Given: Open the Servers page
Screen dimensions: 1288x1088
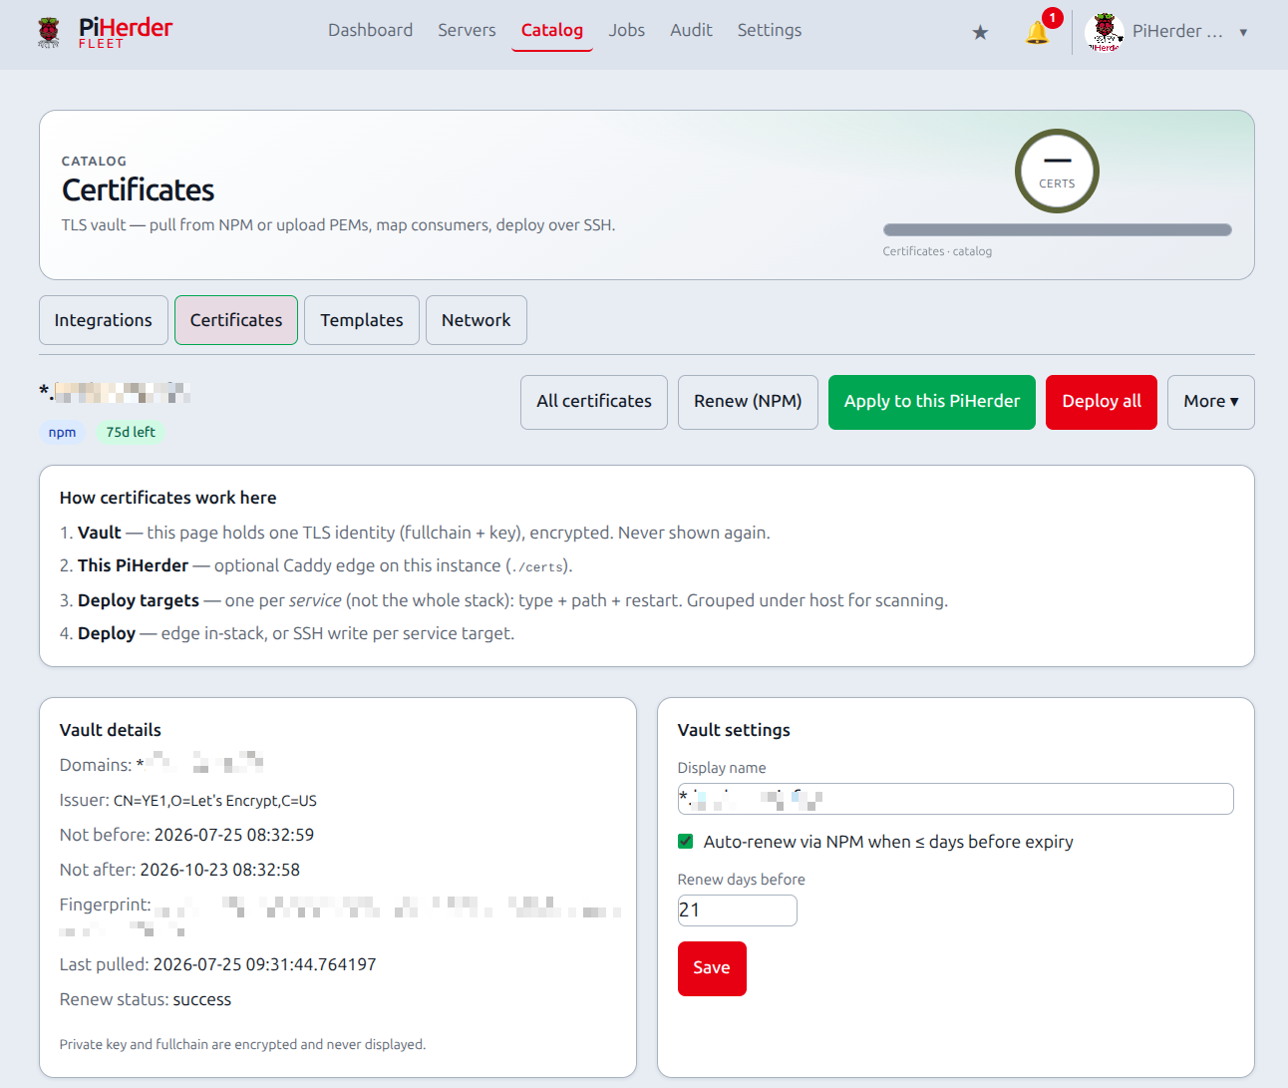Looking at the screenshot, I should [x=467, y=30].
